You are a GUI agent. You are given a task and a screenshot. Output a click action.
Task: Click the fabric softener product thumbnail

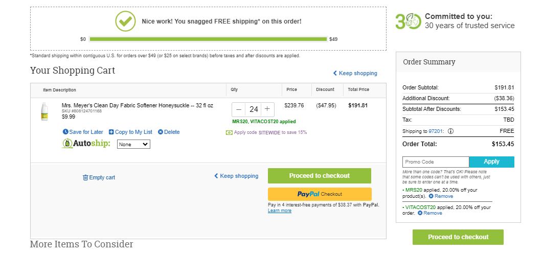pyautogui.click(x=44, y=111)
